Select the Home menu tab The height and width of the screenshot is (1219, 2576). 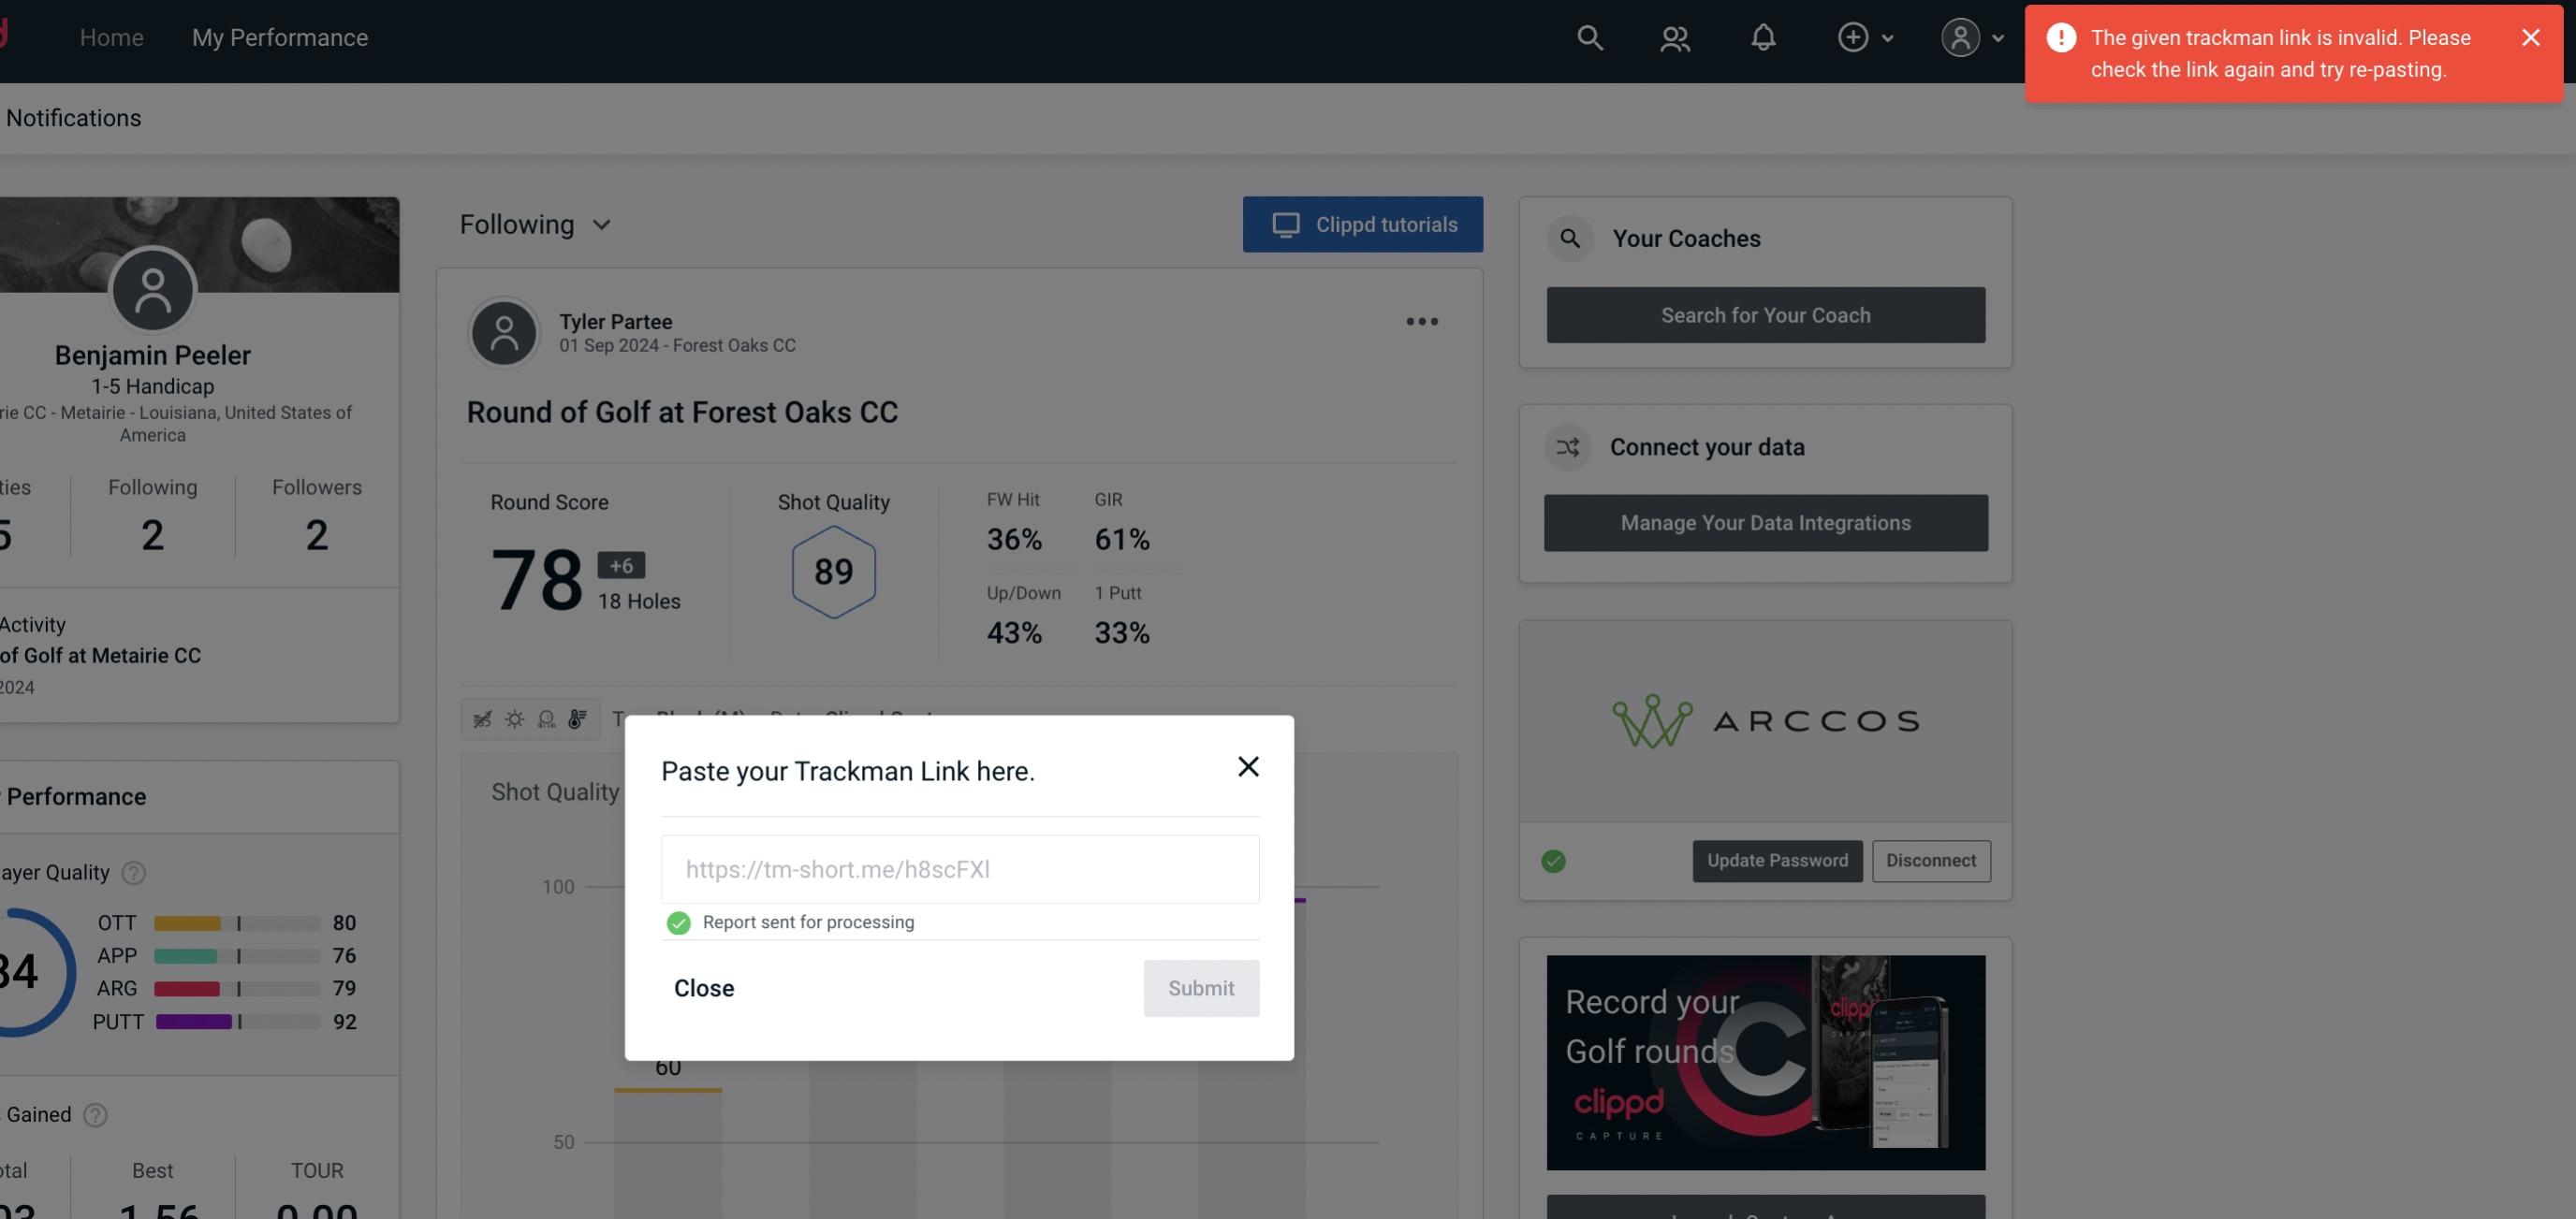click(x=111, y=35)
